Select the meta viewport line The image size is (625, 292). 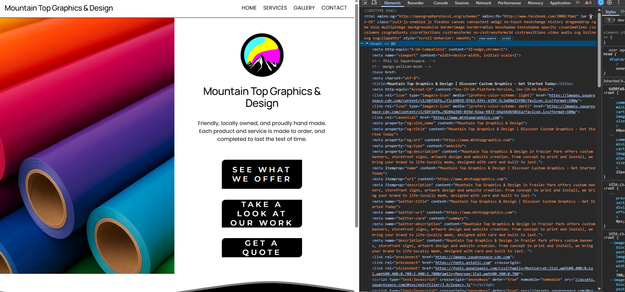coord(446,55)
